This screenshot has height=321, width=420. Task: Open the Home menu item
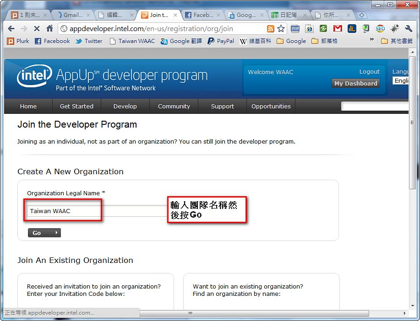28,107
